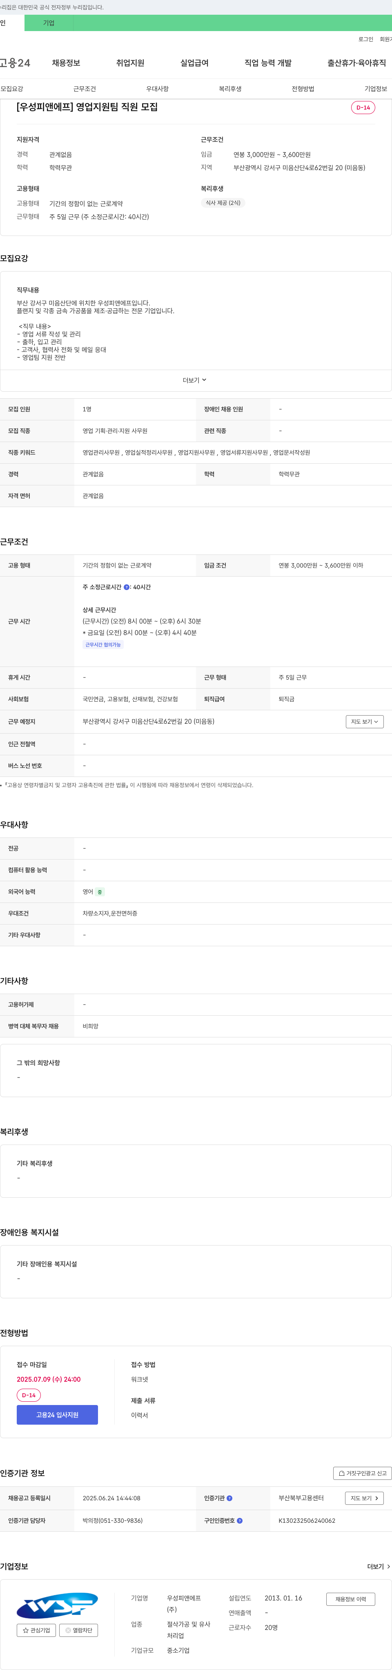Click the info icon beside 주 소정근로시간
Screen dimensions: 392x1670
click(127, 587)
